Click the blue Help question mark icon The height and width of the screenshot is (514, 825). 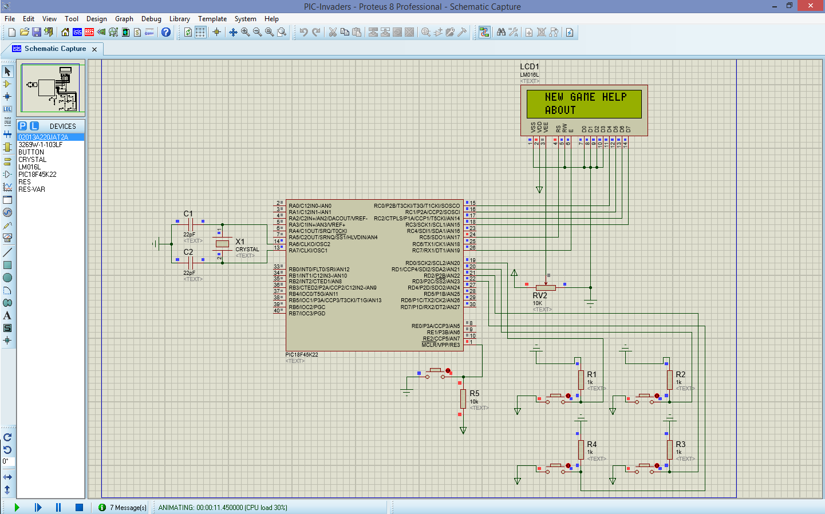click(x=166, y=32)
